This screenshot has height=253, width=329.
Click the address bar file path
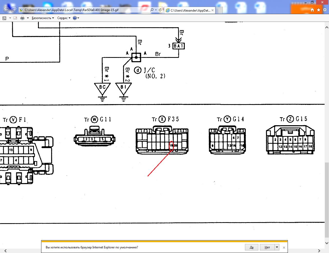(77, 10)
